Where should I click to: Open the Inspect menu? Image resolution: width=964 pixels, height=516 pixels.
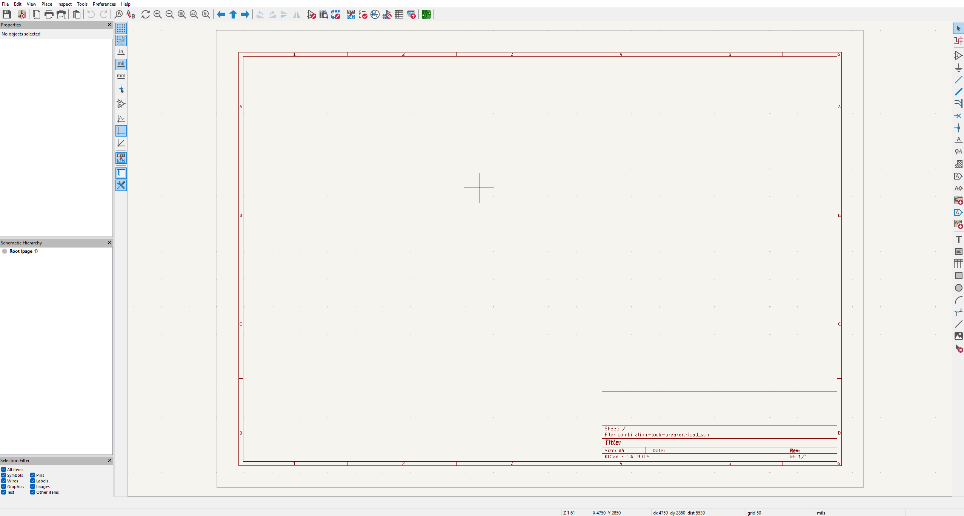click(64, 4)
